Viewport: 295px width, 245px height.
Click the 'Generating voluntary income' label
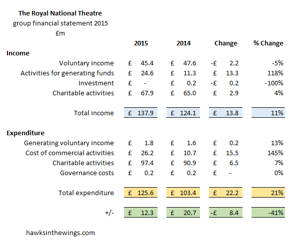[69, 143]
